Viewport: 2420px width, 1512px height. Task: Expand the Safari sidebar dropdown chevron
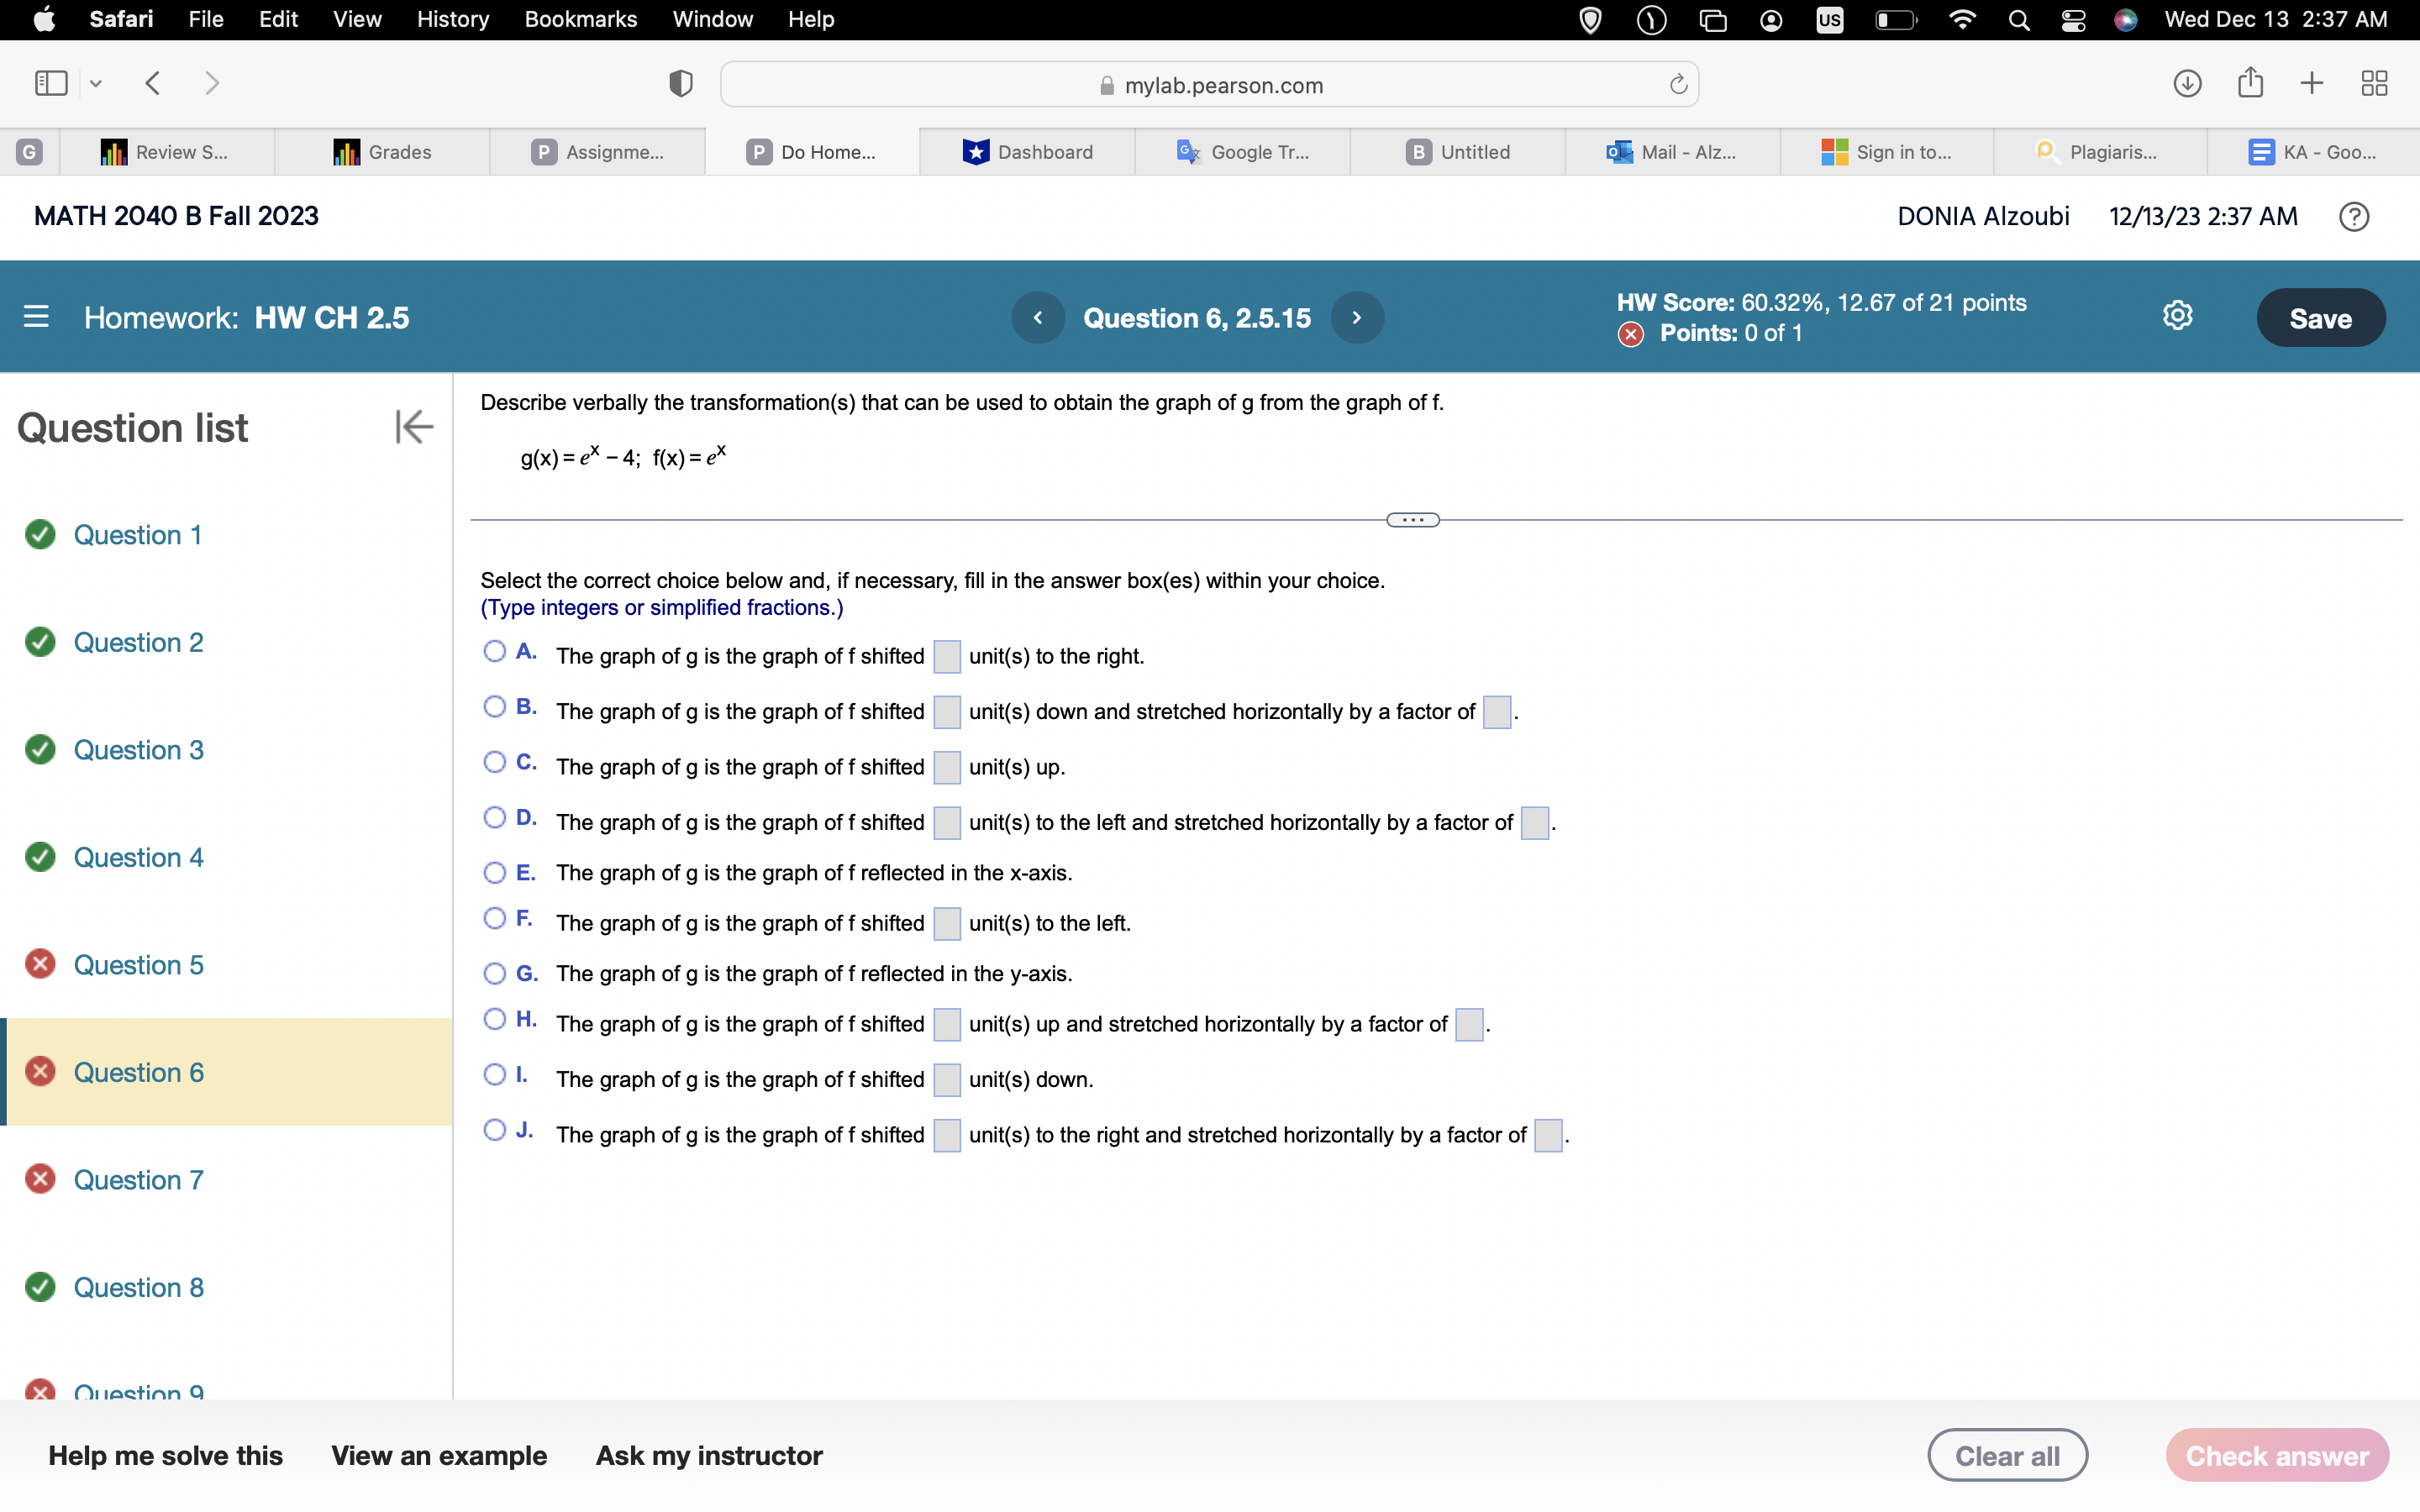pos(96,84)
